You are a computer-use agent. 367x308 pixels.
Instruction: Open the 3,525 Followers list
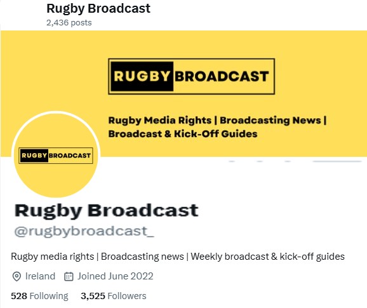pos(114,296)
